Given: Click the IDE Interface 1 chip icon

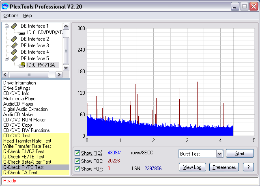Looking at the screenshot, I should (x=14, y=26).
